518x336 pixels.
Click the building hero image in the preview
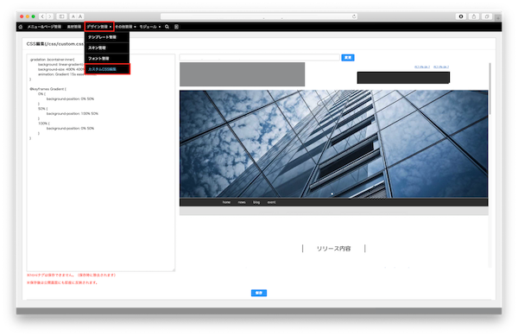pos(333,144)
